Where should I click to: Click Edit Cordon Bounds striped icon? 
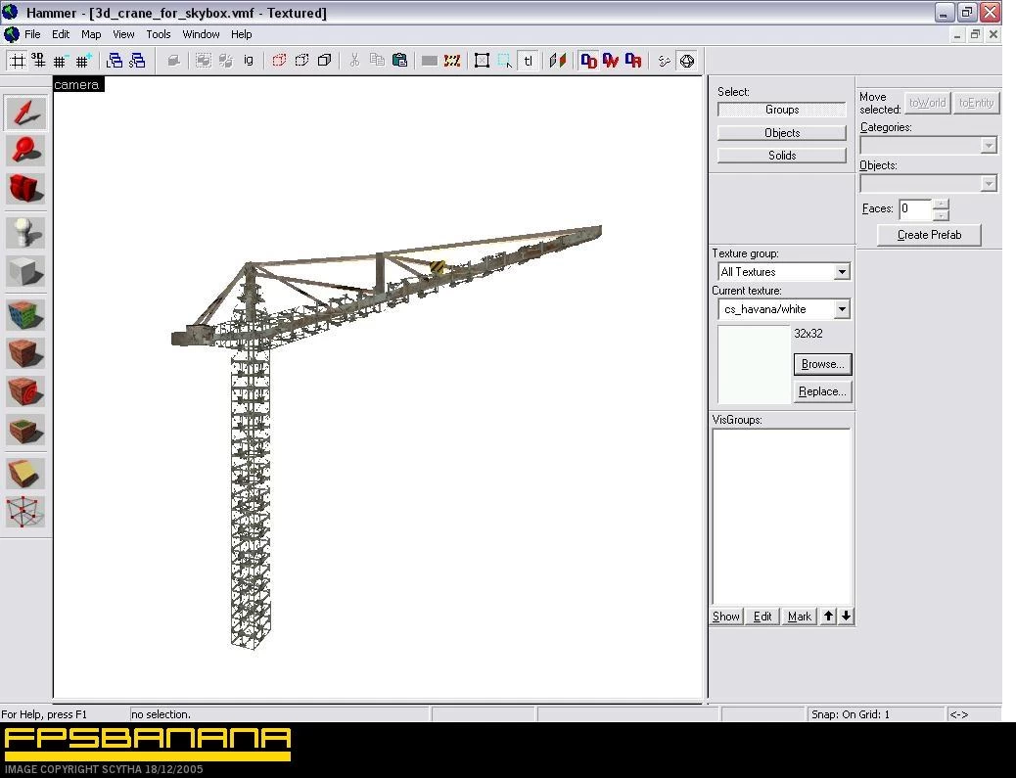click(452, 61)
